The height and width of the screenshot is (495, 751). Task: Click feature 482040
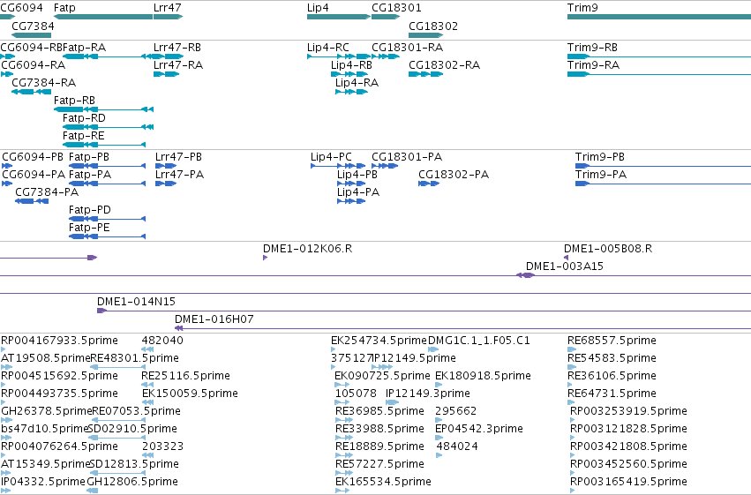coord(162,341)
